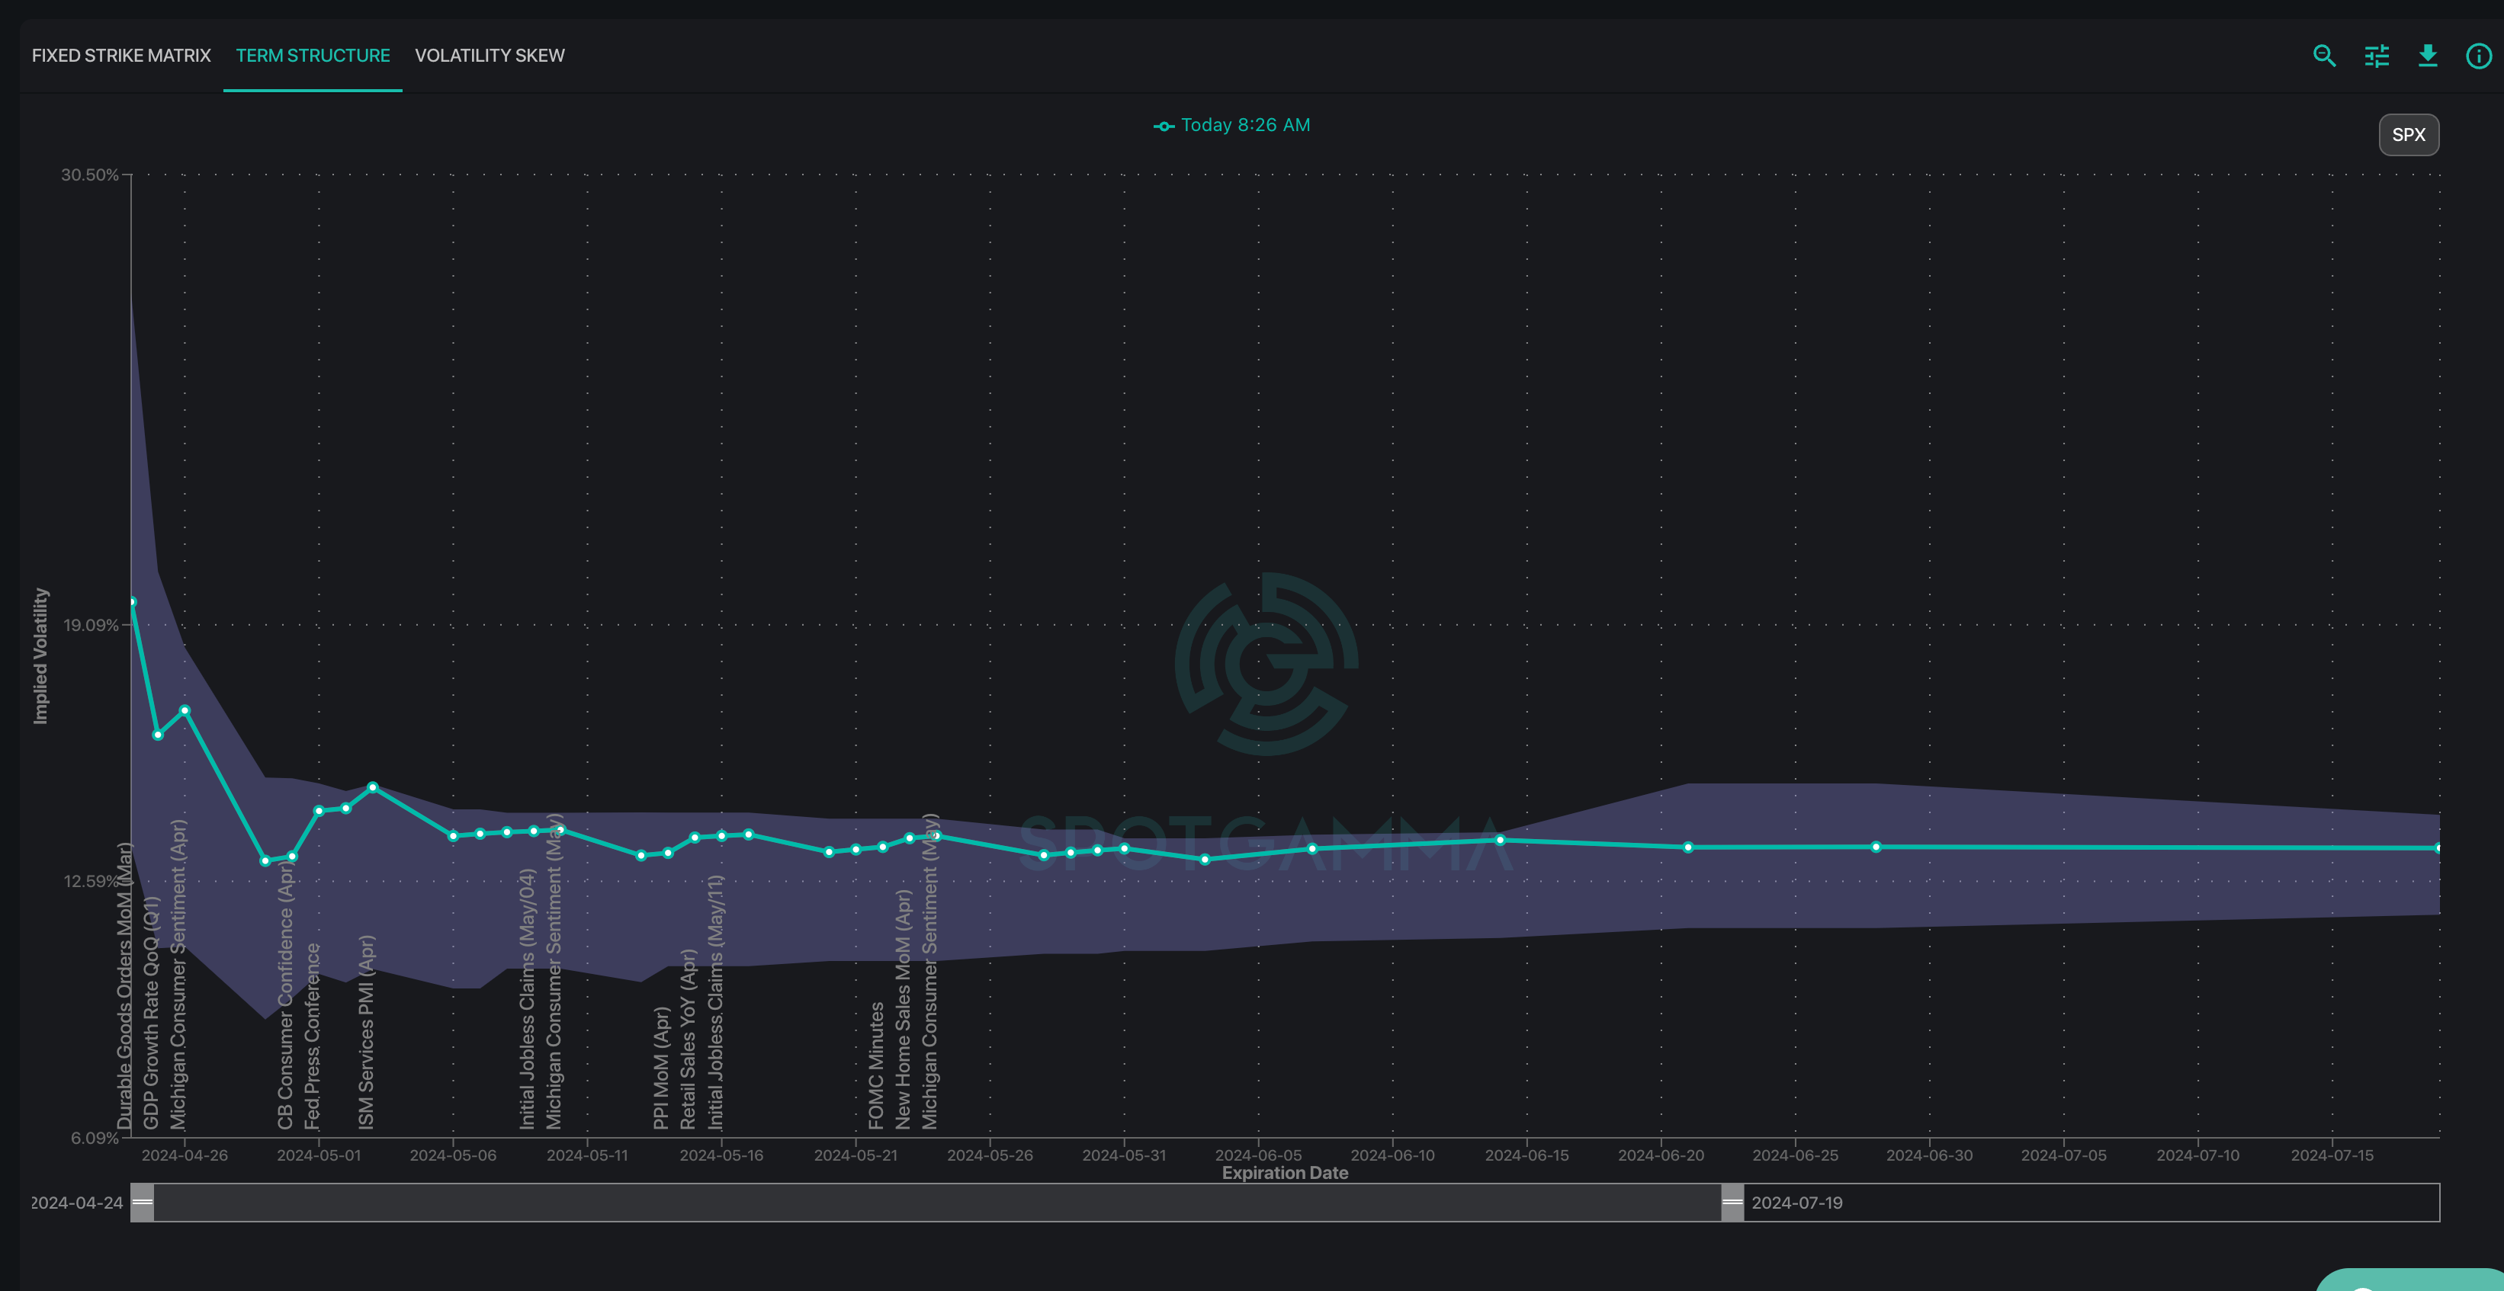Image resolution: width=2504 pixels, height=1291 pixels.
Task: Click the Fed Press Conference event label
Action: click(312, 1036)
